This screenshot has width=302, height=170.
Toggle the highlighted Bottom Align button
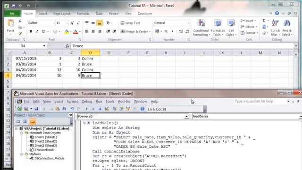(x=100, y=23)
